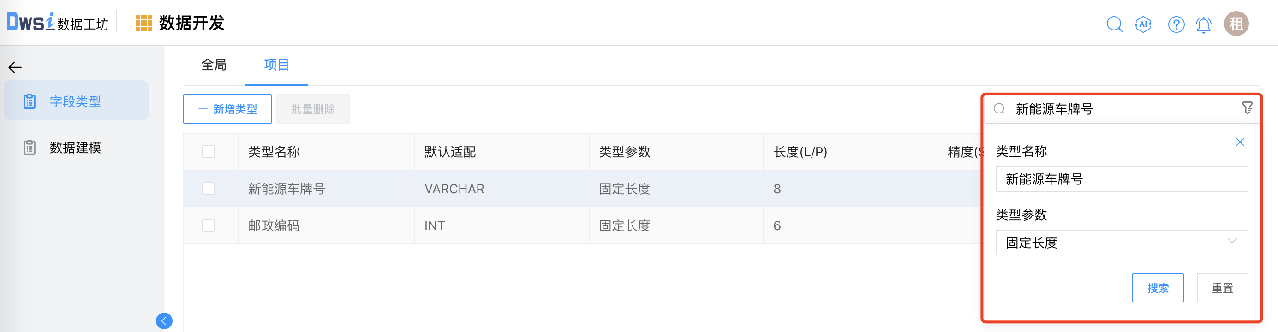Viewport: 1278px width, 332px height.
Task: Click the back arrow in sidebar
Action: (15, 67)
